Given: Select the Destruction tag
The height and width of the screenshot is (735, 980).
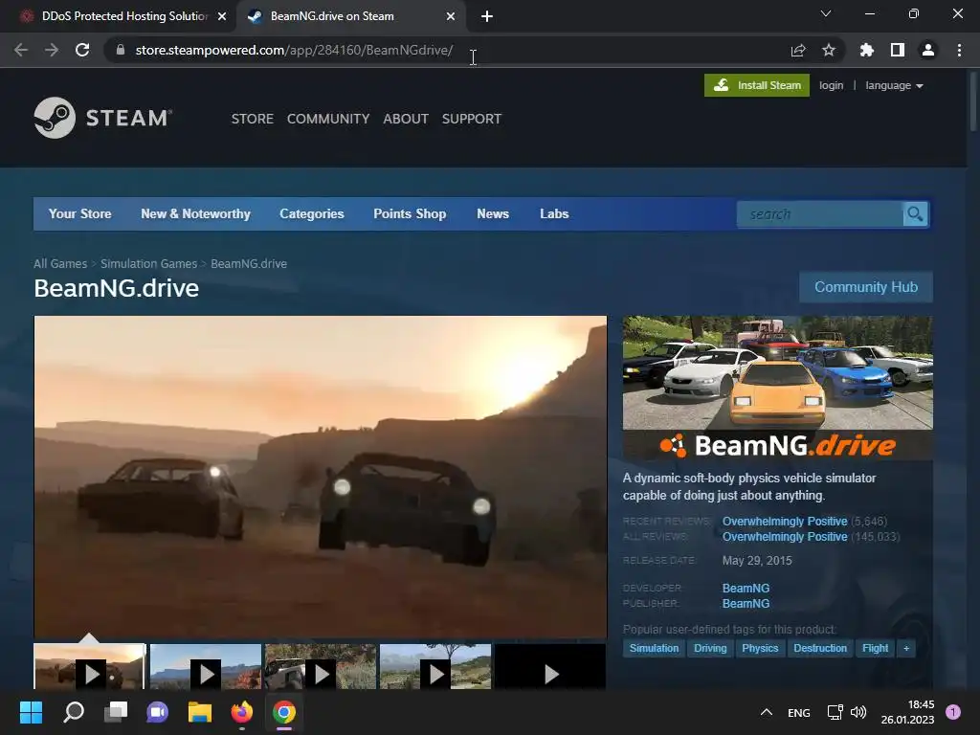Looking at the screenshot, I should 820,648.
